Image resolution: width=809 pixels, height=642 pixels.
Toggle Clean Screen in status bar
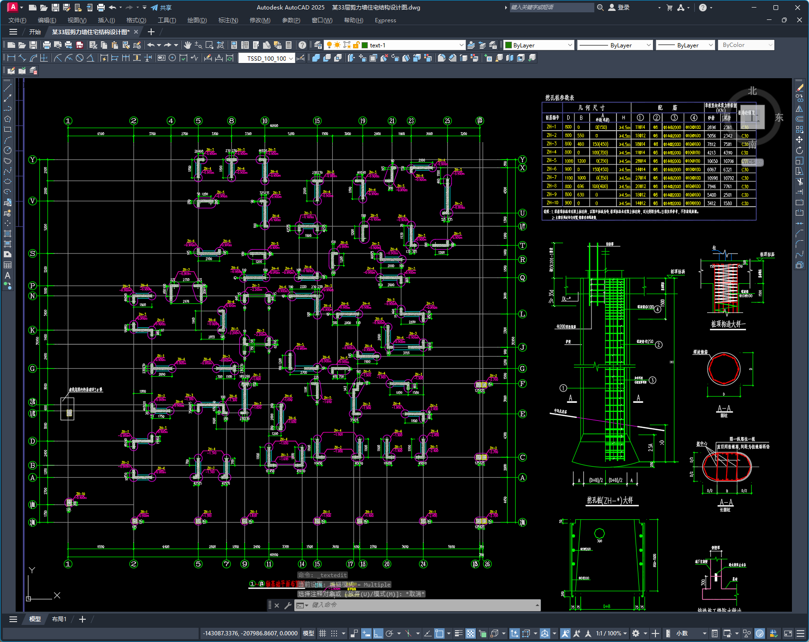(788, 633)
